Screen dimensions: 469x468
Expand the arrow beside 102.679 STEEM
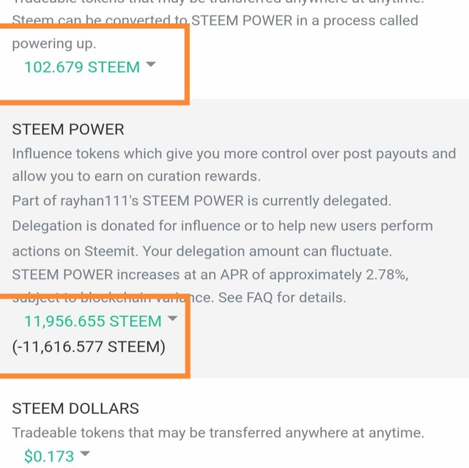pos(150,64)
